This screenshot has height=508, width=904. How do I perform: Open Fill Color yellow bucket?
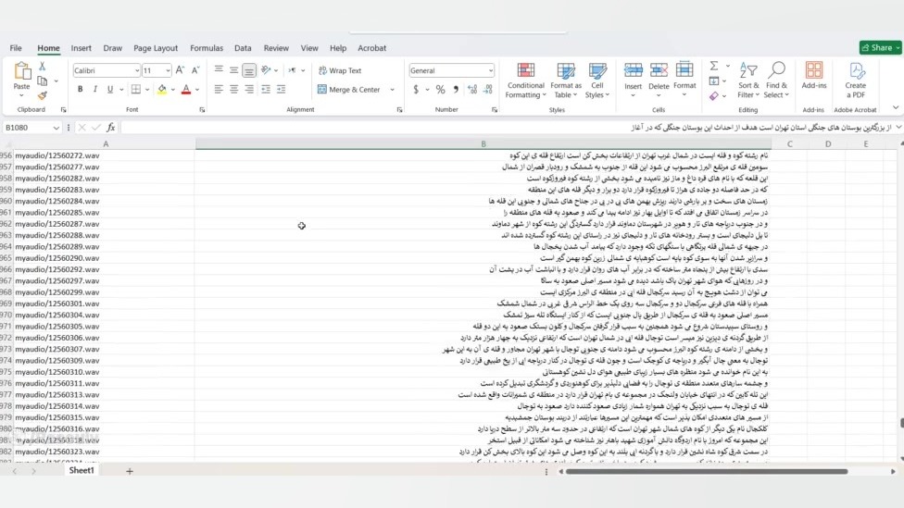[x=162, y=89]
